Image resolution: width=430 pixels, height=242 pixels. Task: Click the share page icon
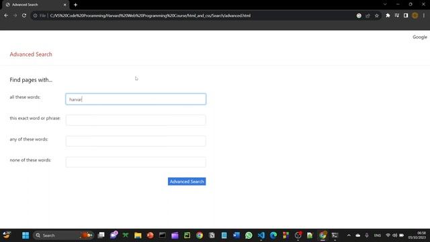pos(368,15)
